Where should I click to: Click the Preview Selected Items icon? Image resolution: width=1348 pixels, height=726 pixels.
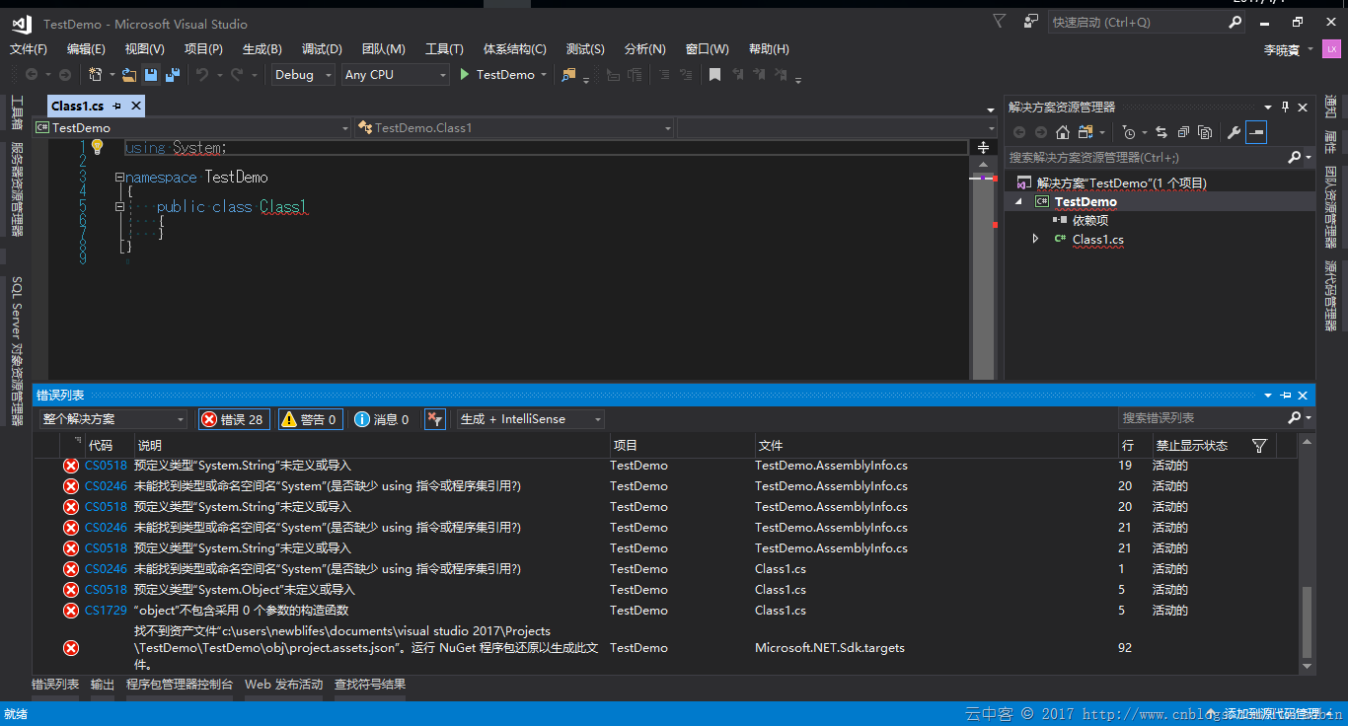[1255, 132]
